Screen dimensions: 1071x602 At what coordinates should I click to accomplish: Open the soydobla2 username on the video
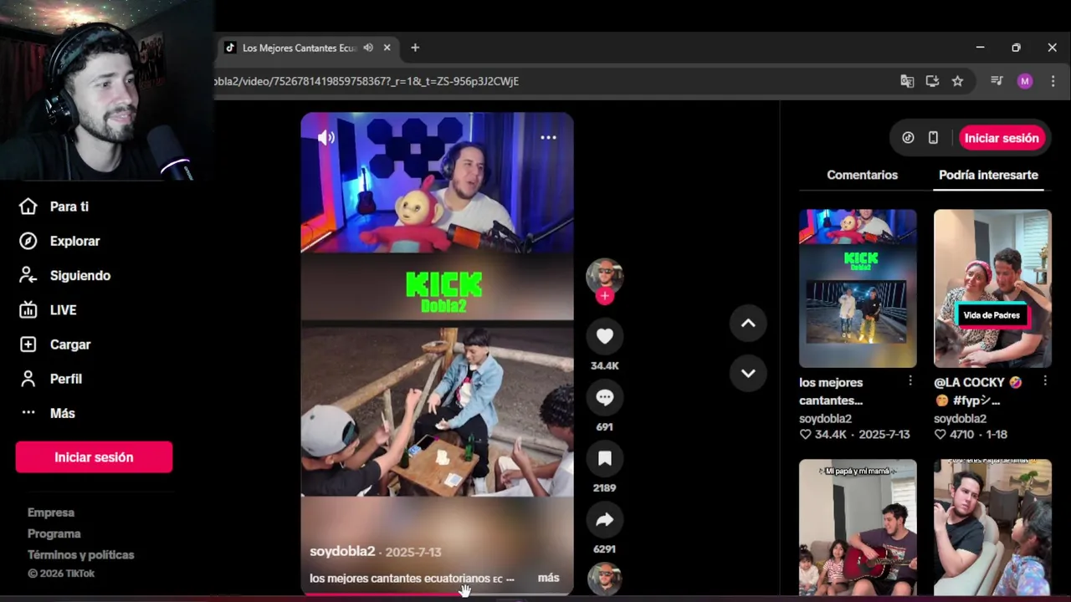pos(342,552)
